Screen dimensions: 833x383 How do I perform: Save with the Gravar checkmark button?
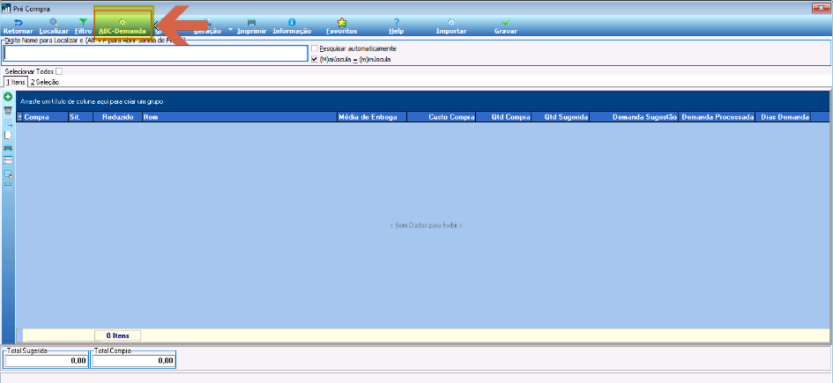[x=506, y=27]
